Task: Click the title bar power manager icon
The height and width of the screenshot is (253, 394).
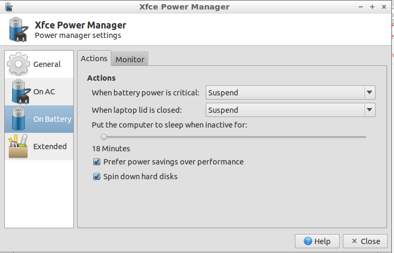Action: (9, 7)
